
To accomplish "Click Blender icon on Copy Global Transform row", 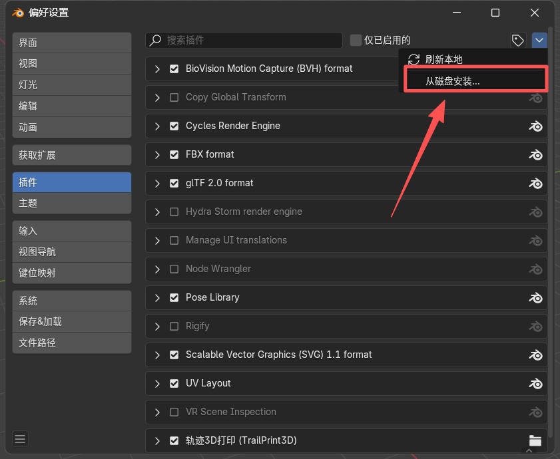I will click(536, 97).
